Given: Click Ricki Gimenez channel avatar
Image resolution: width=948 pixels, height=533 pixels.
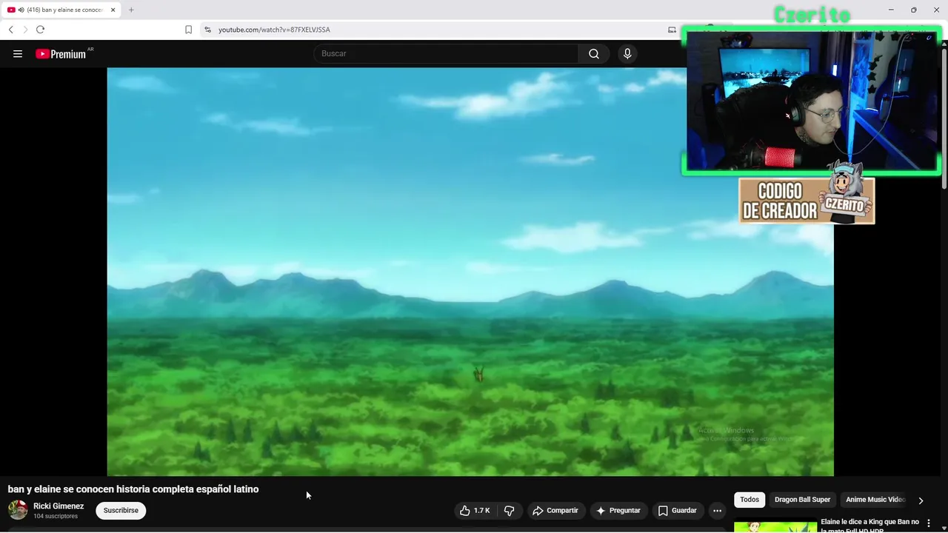Looking at the screenshot, I should (18, 510).
